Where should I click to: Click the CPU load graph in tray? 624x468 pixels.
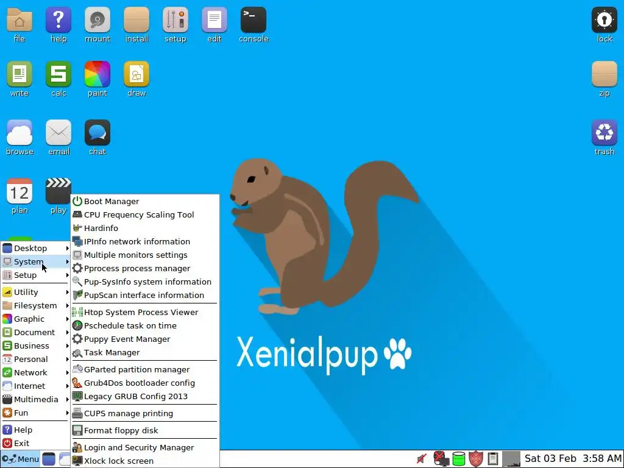(511, 459)
